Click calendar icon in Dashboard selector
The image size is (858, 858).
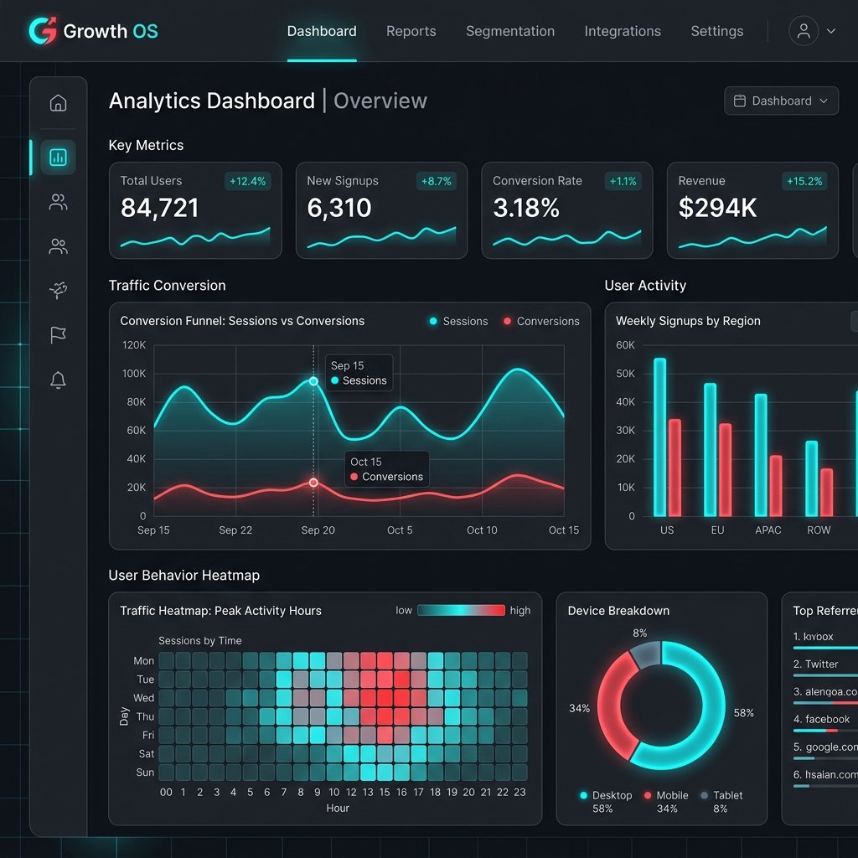(x=739, y=101)
